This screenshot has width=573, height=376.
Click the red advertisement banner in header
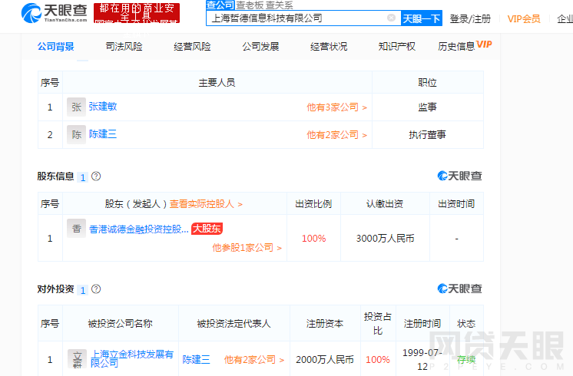137,13
